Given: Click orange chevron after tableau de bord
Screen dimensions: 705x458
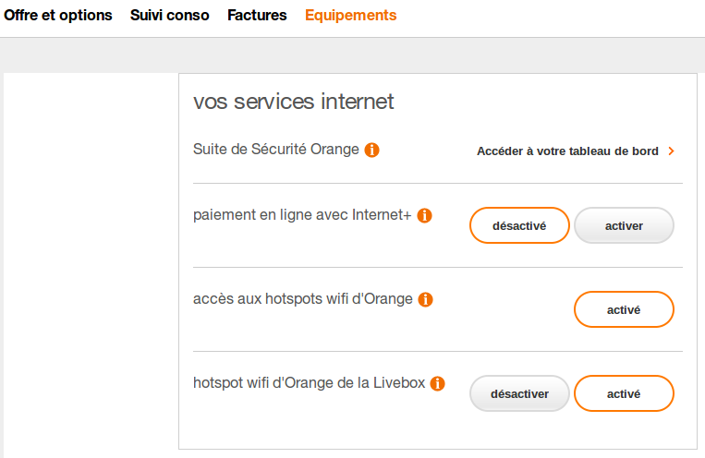Looking at the screenshot, I should pyautogui.click(x=671, y=151).
